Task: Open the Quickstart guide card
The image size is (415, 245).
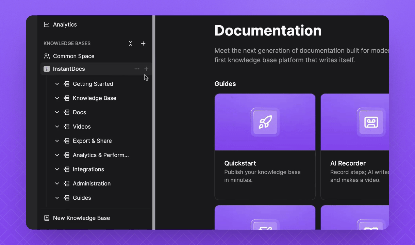Action: 265,147
